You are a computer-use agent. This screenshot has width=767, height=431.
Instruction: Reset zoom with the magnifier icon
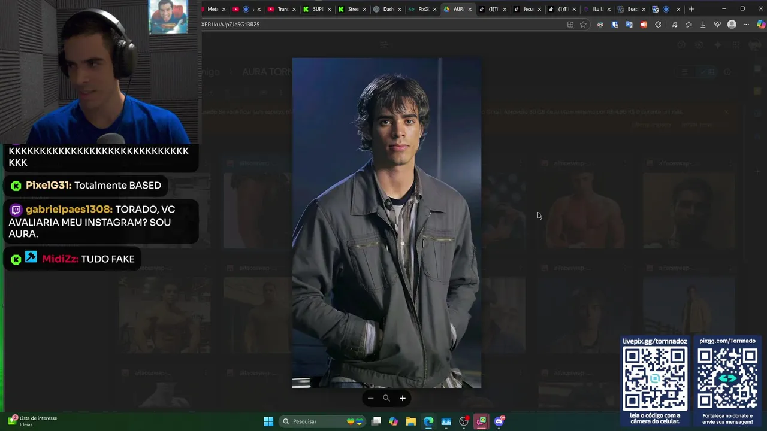(386, 398)
